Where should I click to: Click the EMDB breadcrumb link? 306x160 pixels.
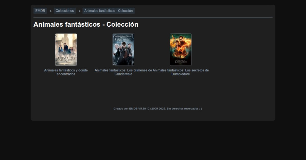[40, 11]
